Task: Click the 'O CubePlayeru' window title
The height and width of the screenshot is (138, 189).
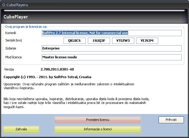Action: (x=15, y=5)
